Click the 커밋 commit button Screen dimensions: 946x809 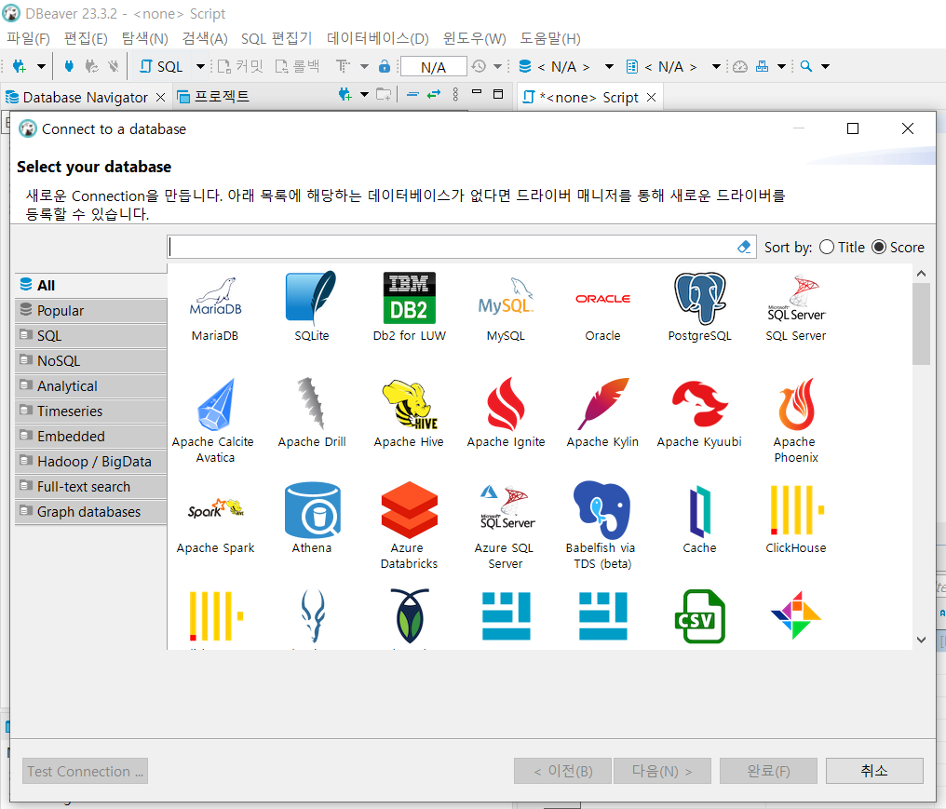coord(240,66)
